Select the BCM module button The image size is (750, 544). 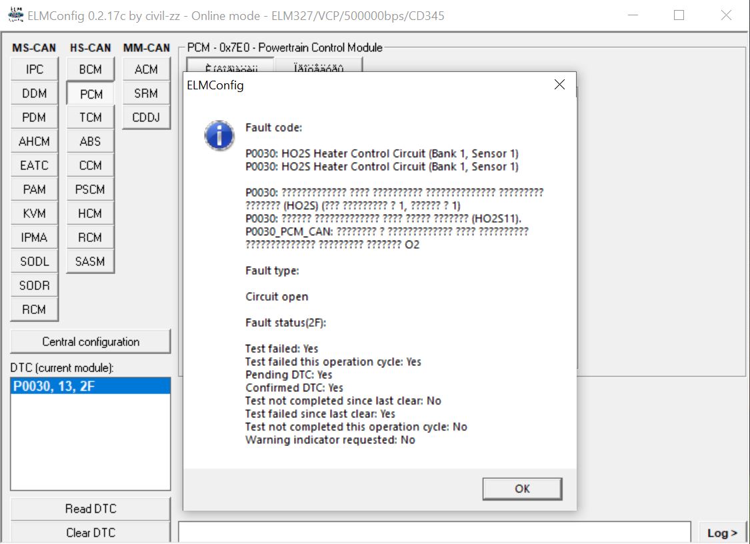91,69
